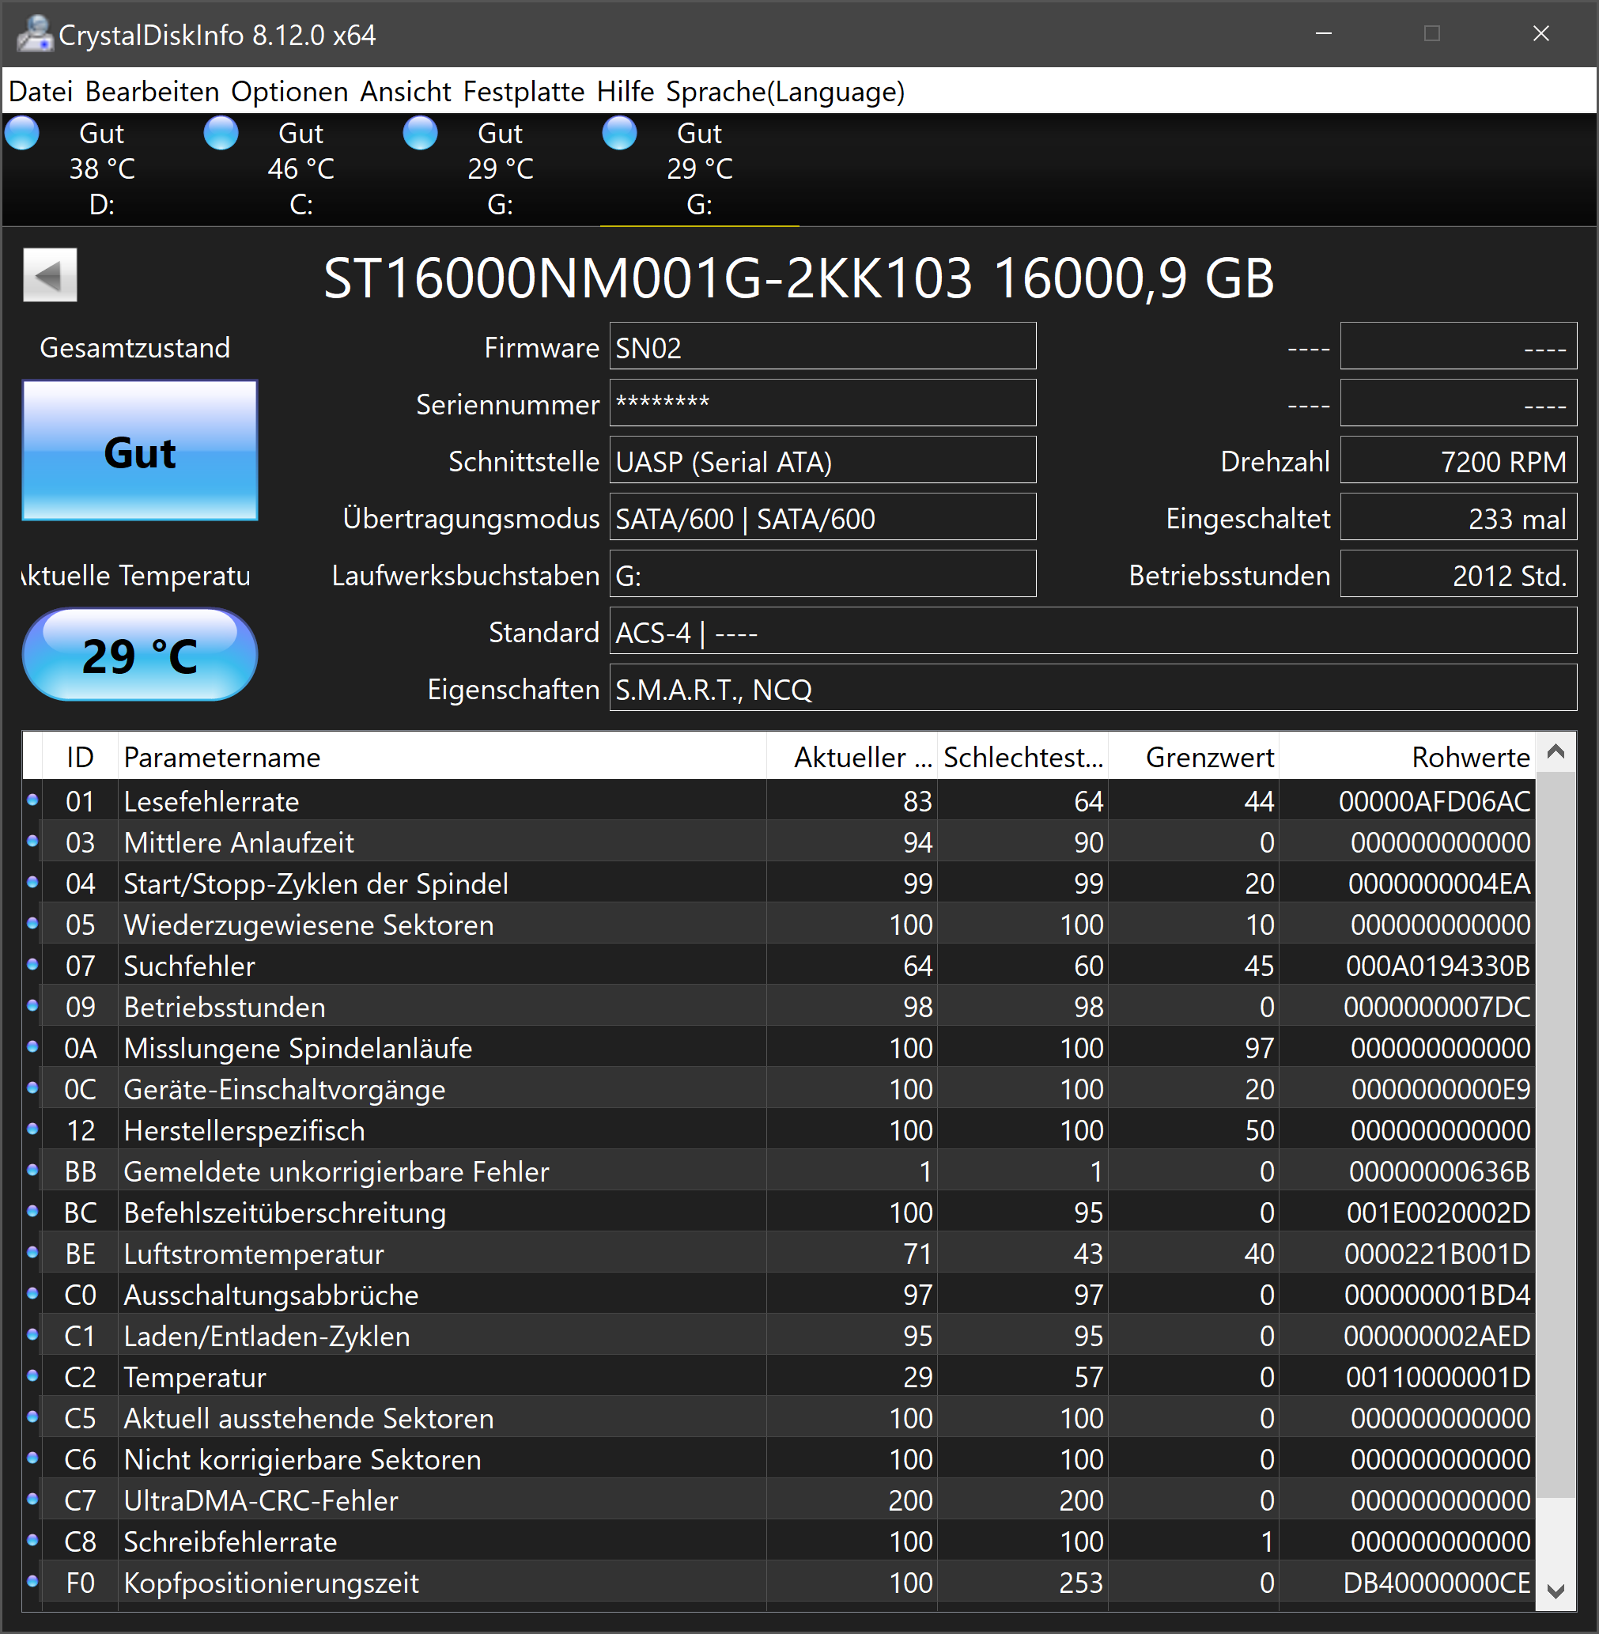Screen dimensions: 1599x1634
Task: Click the previous-disk left arrow button
Action: (50, 274)
